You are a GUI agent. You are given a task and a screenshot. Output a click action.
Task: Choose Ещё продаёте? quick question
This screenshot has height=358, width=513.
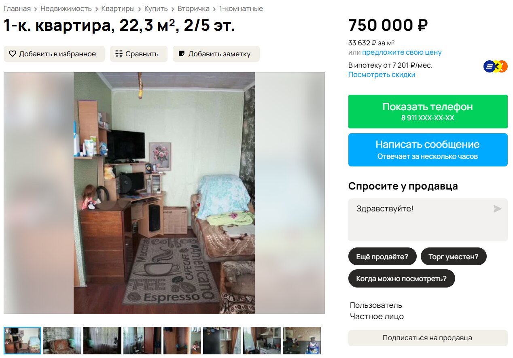point(382,256)
